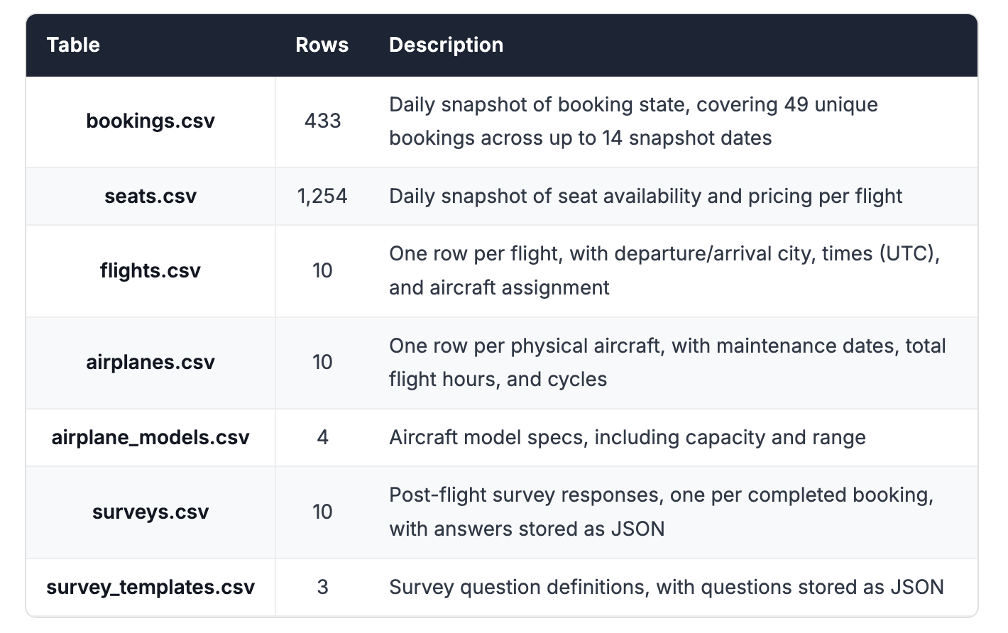The height and width of the screenshot is (633, 1008).
Task: Click the row count for survey_templates.csv
Action: click(x=322, y=587)
